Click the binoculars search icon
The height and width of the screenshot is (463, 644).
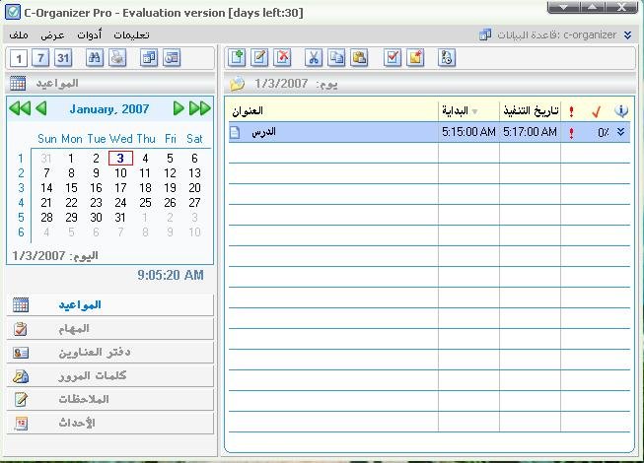96,59
